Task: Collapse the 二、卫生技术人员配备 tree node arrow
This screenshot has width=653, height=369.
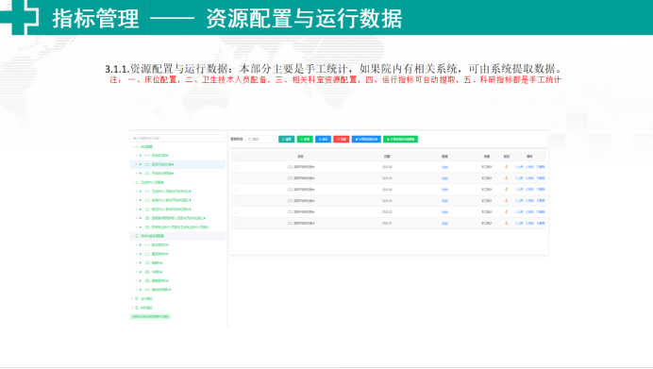Action: [133, 182]
